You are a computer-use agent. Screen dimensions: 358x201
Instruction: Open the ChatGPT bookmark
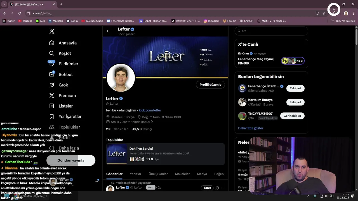coord(246,21)
